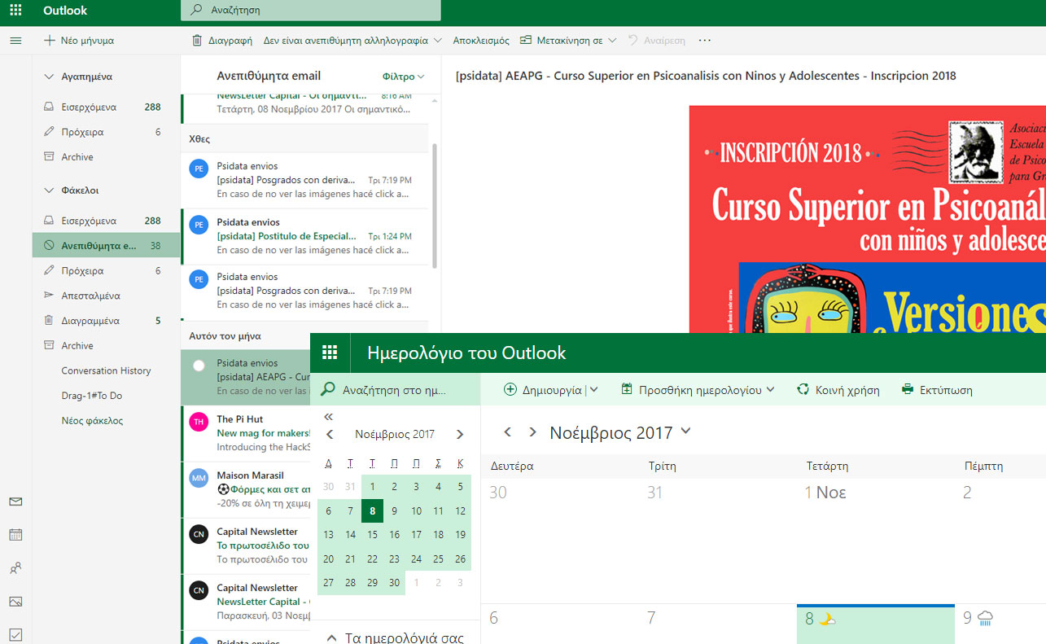Click the Outlook mail search field
1046x644 pixels.
(310, 11)
